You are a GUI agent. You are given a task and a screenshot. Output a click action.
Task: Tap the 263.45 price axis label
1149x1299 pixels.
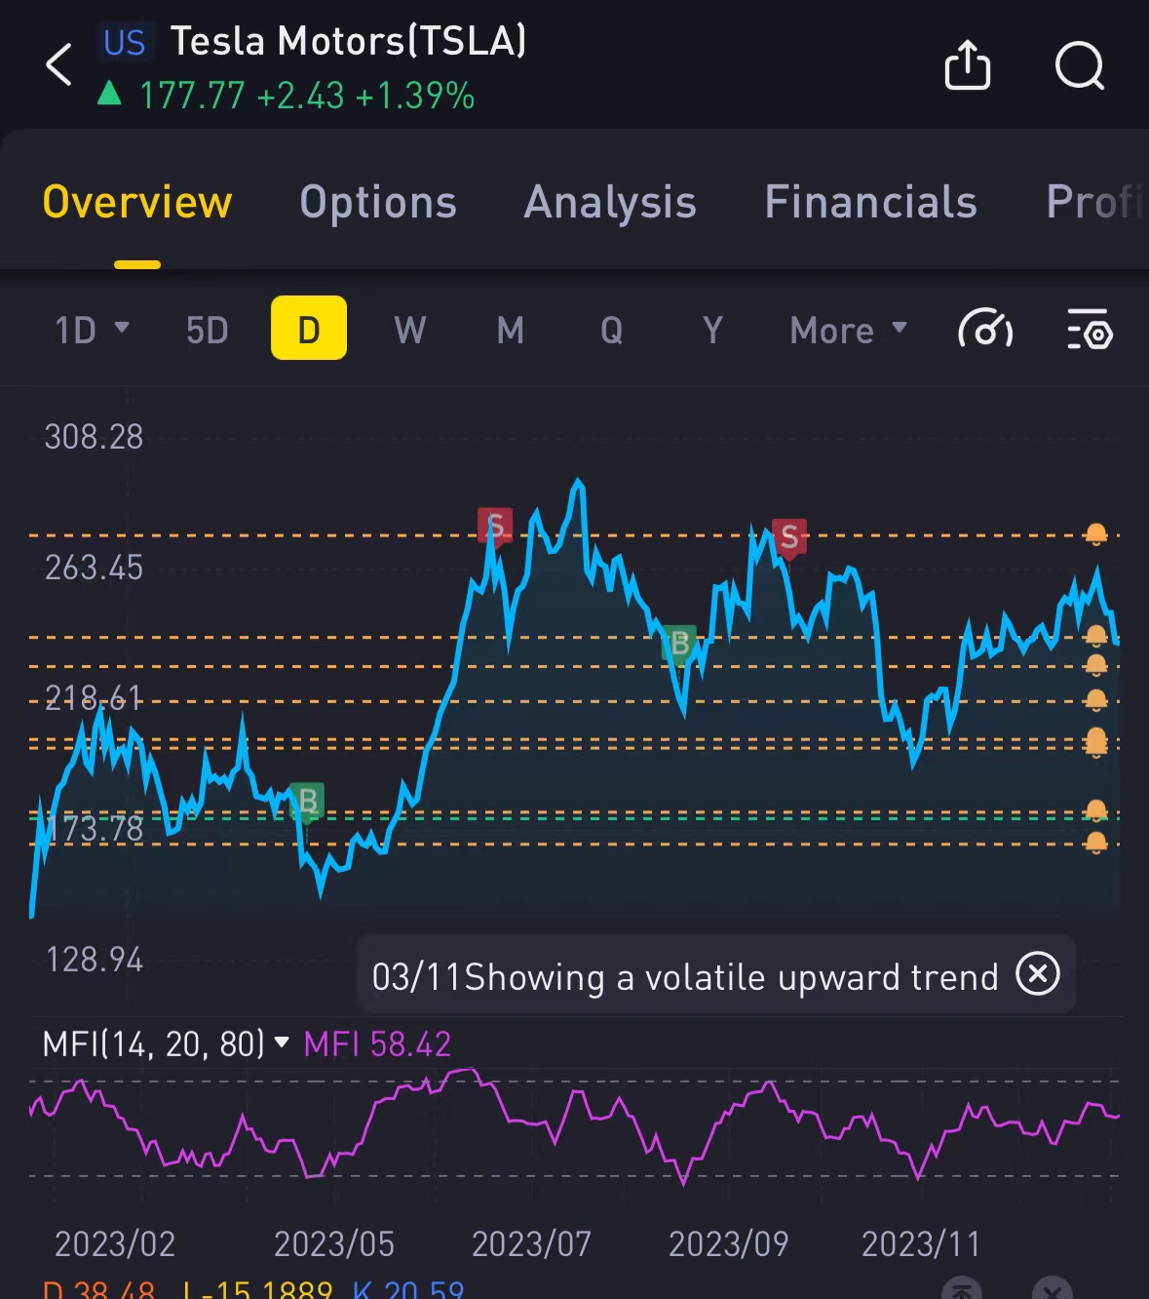pos(94,567)
